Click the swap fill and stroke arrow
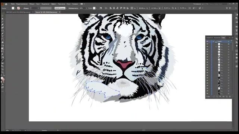 (4, 75)
